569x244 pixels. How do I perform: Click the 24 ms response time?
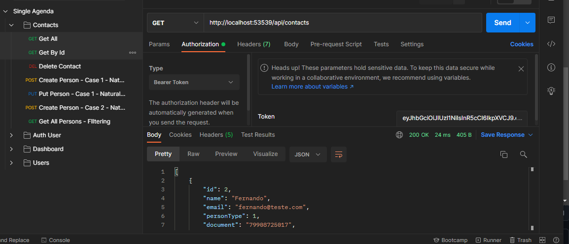(442, 135)
